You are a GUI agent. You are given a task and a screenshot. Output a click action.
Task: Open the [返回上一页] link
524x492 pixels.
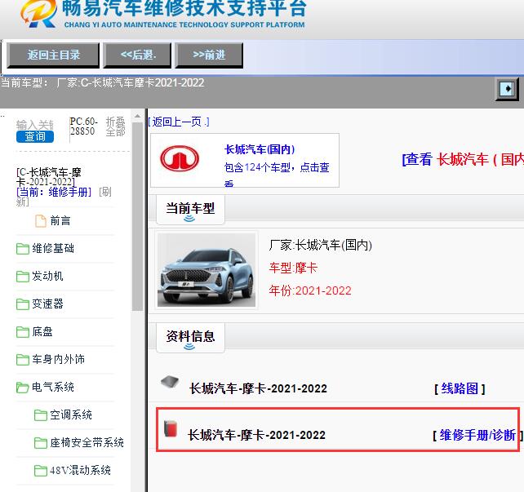point(179,122)
